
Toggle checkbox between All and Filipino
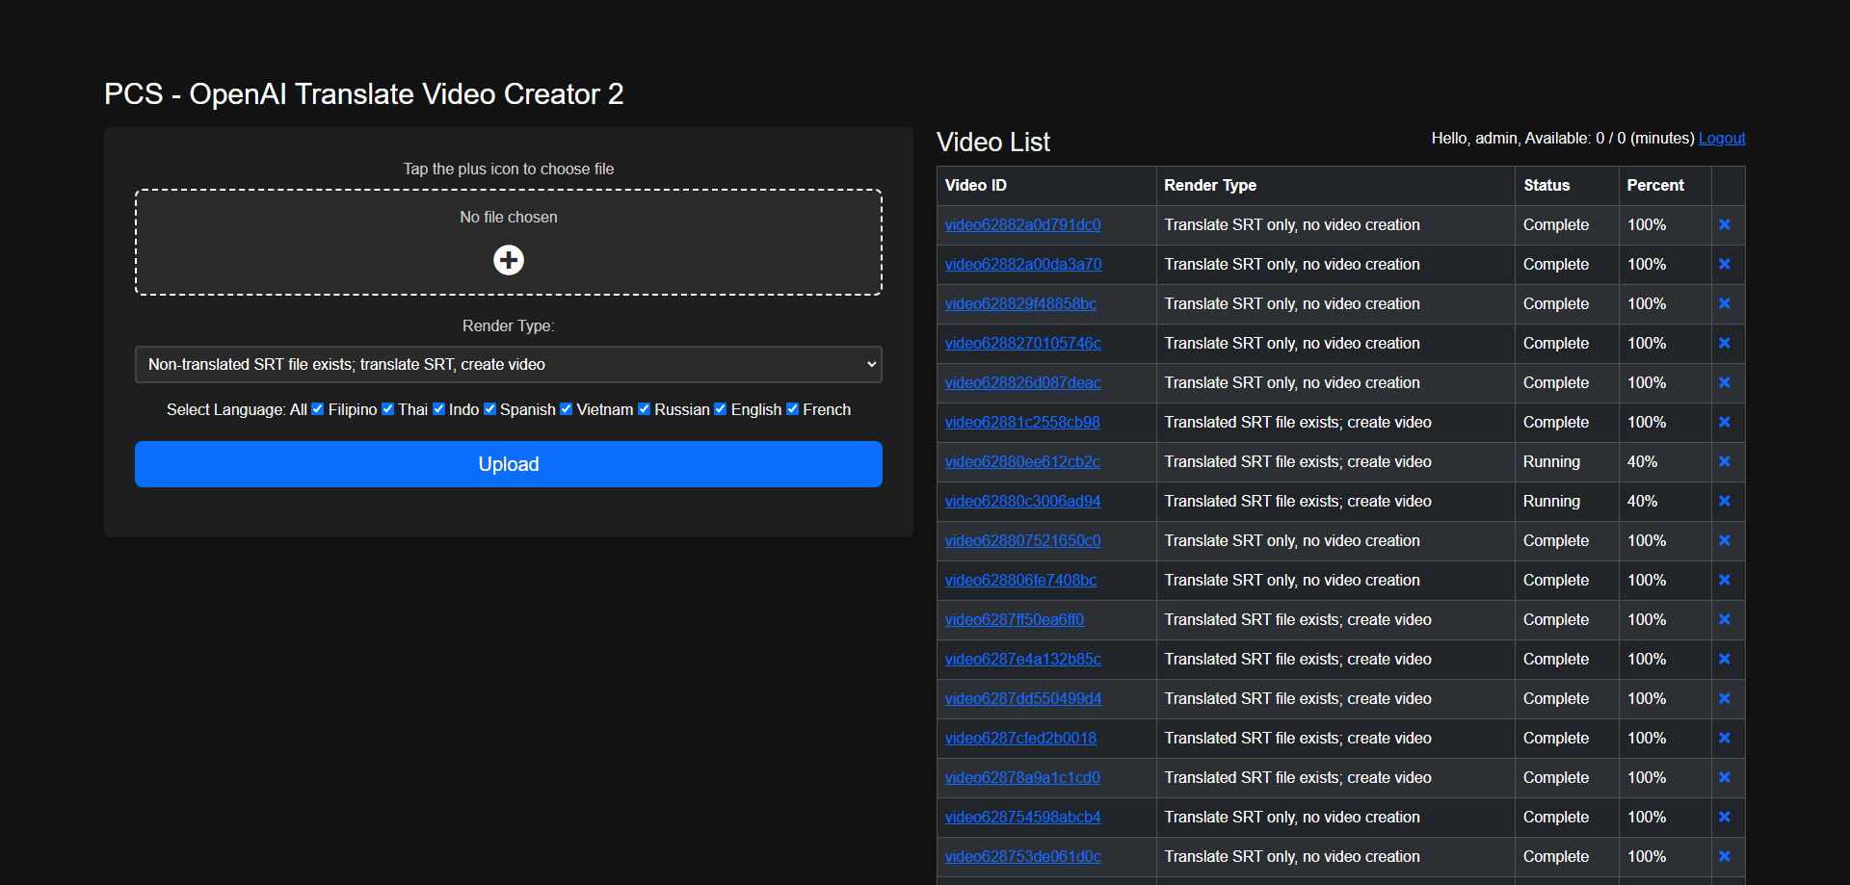coord(318,409)
